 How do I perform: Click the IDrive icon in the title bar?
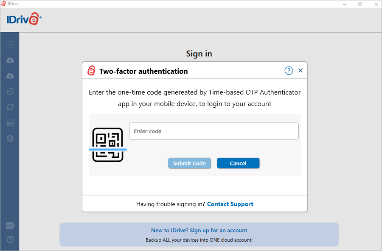[x=4, y=3]
